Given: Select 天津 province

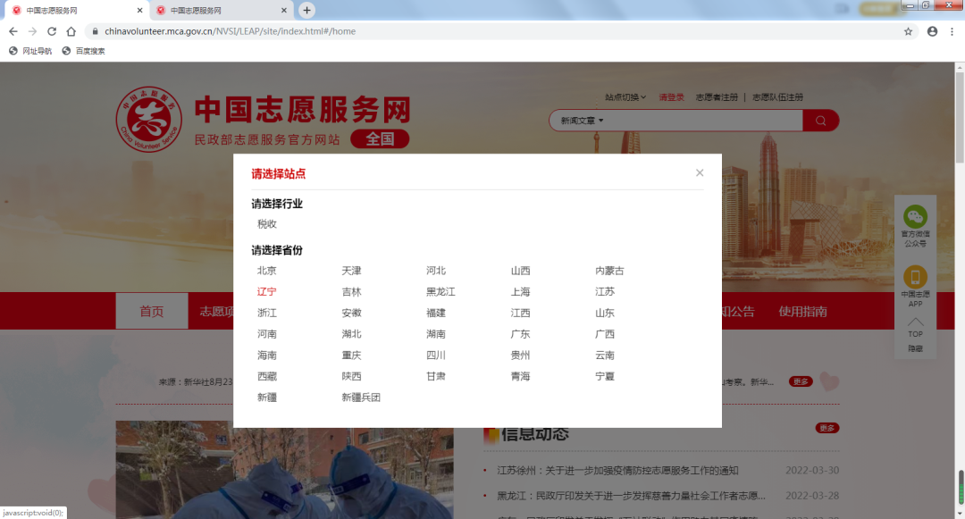Looking at the screenshot, I should click(351, 271).
